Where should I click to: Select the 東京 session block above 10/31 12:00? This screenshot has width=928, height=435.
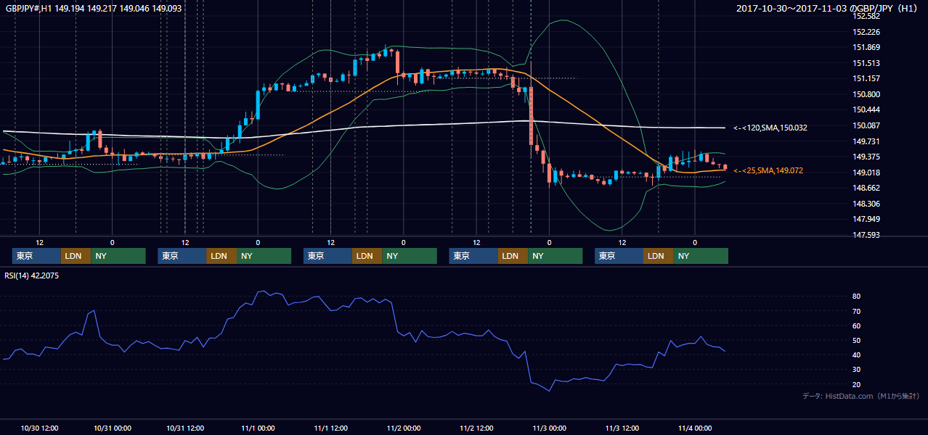coord(182,256)
